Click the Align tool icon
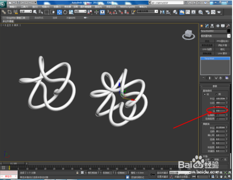Screen dimensions: 233x180 pyautogui.click(x=168, y=12)
